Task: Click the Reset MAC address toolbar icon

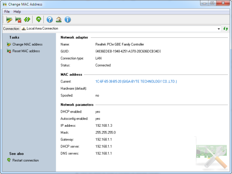Action: 18,20
